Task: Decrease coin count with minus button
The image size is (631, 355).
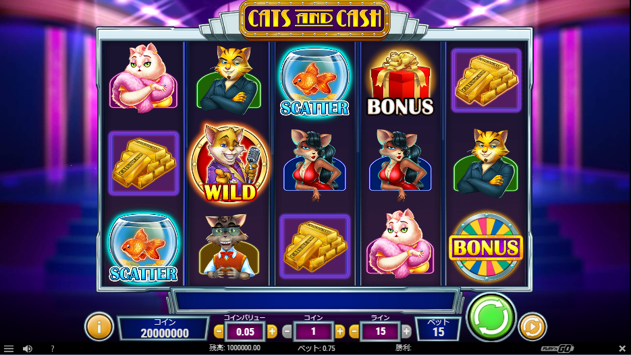Action: (287, 331)
